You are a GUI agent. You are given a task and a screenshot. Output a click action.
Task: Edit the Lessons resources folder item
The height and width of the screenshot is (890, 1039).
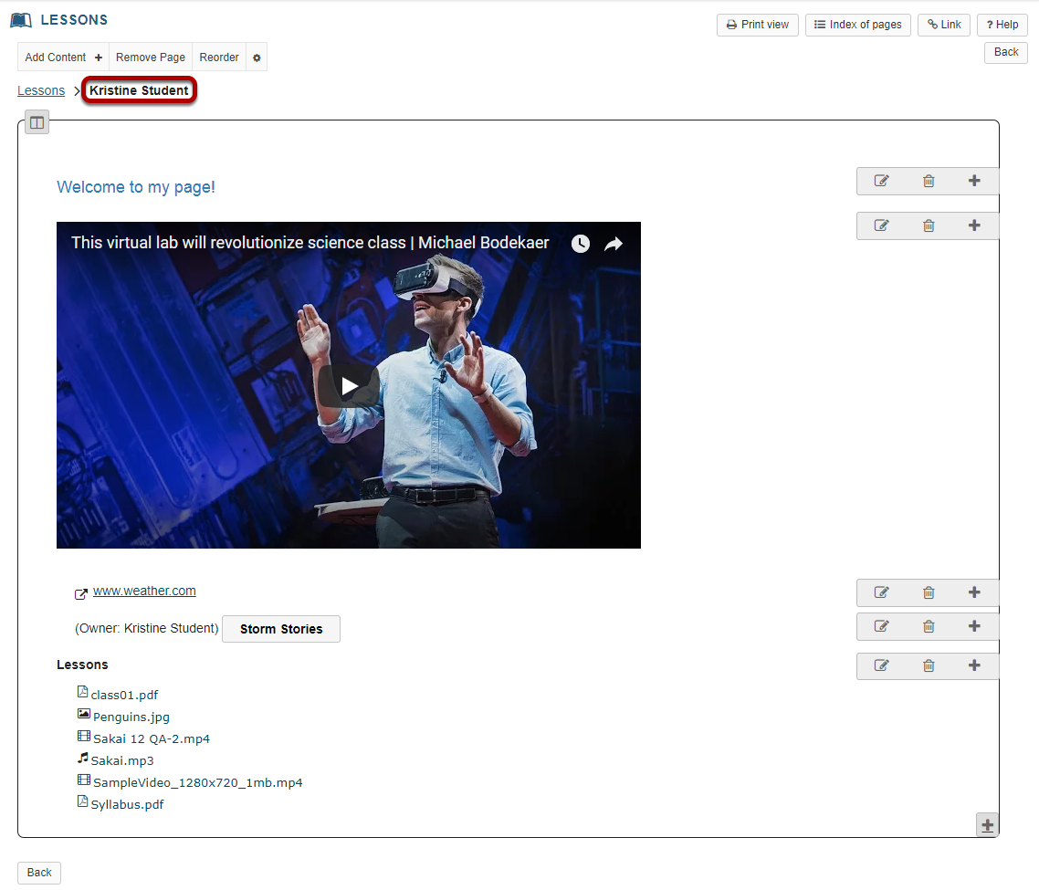pos(881,665)
